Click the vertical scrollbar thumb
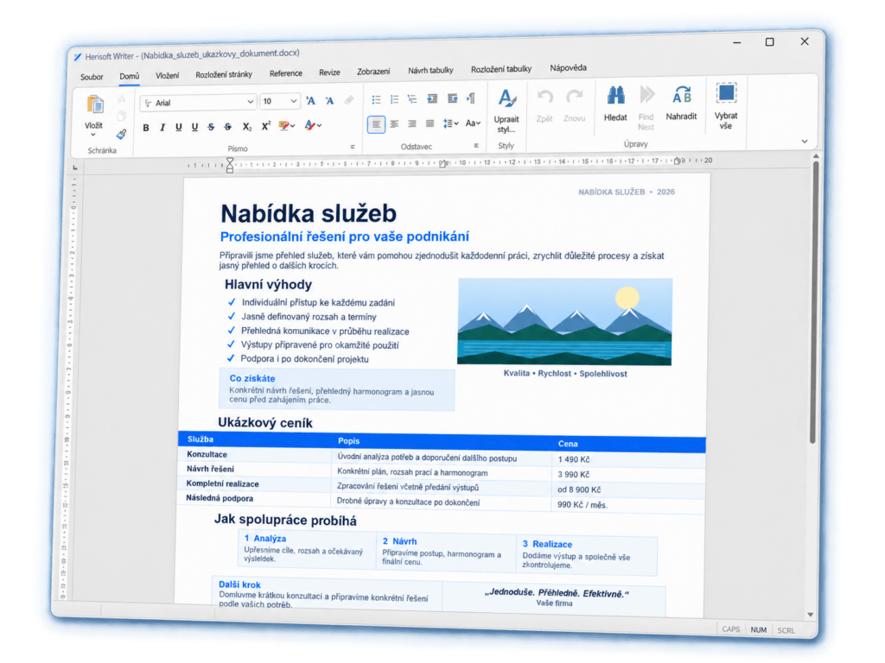This screenshot has width=885, height=663. [814, 303]
